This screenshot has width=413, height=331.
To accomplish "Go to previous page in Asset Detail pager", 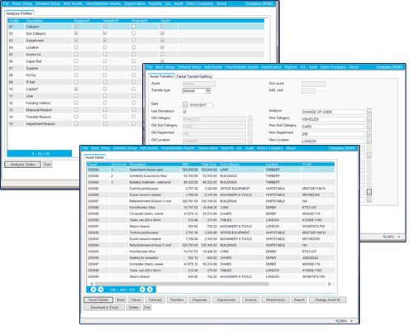I will (101, 290).
